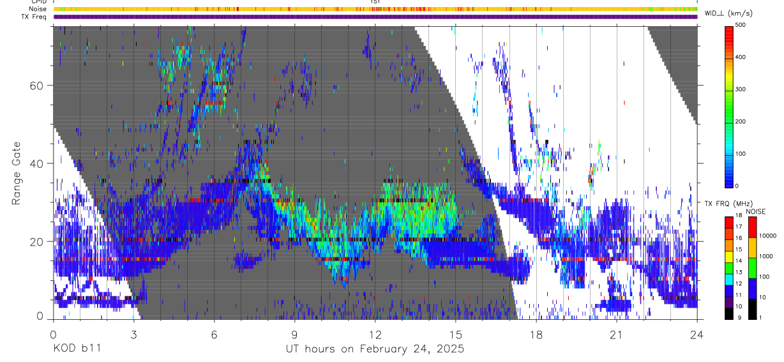Click the '24' hour tick on time axis
784x362 pixels.
tap(697, 334)
